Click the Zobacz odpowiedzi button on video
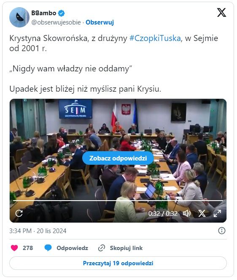Screen dimensions: 237x280 (118, 158)
